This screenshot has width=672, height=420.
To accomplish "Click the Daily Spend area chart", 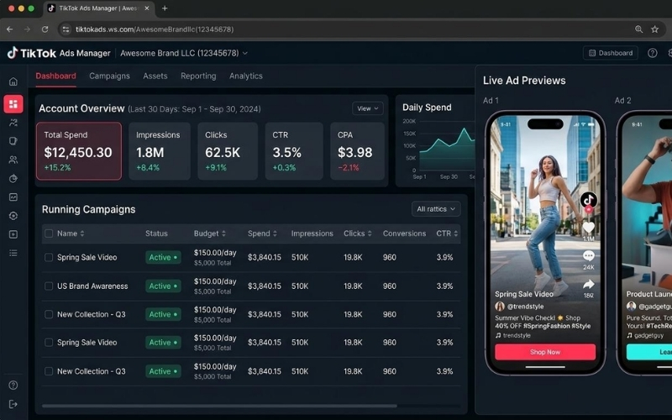I will coord(447,148).
